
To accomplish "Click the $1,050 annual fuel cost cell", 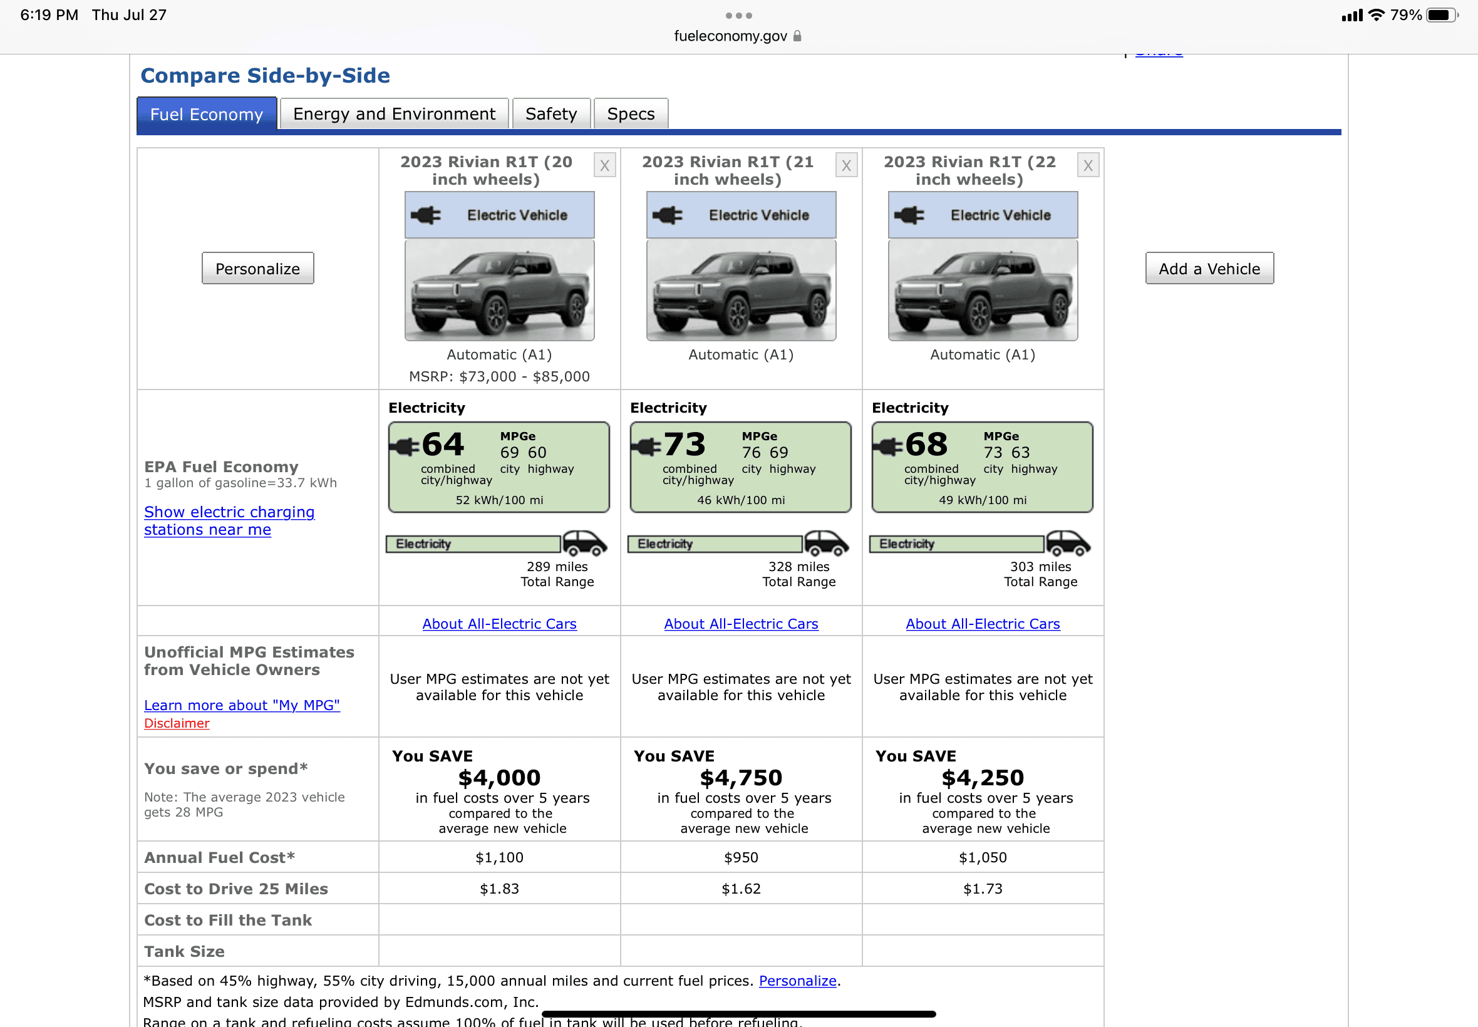I will [983, 857].
